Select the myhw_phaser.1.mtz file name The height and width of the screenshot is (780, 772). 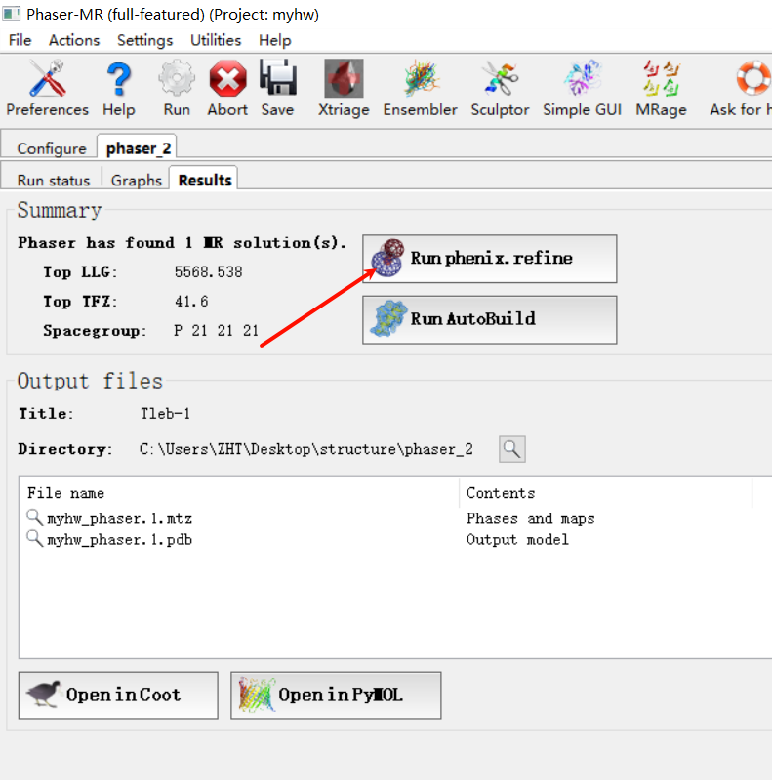(119, 518)
